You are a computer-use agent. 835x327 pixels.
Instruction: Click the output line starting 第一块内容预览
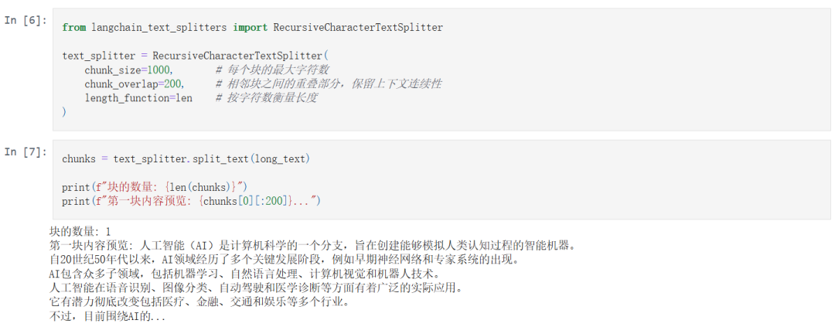[x=312, y=246]
